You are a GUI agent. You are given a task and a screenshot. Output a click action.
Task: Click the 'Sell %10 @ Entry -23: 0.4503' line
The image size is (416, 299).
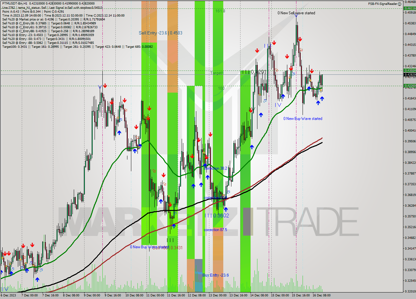pyautogui.click(x=48, y=35)
